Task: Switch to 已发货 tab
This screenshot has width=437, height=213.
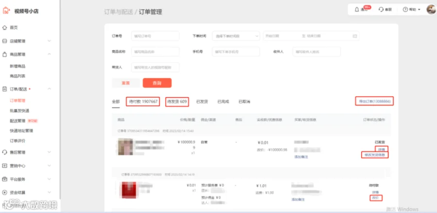Action: (x=202, y=102)
